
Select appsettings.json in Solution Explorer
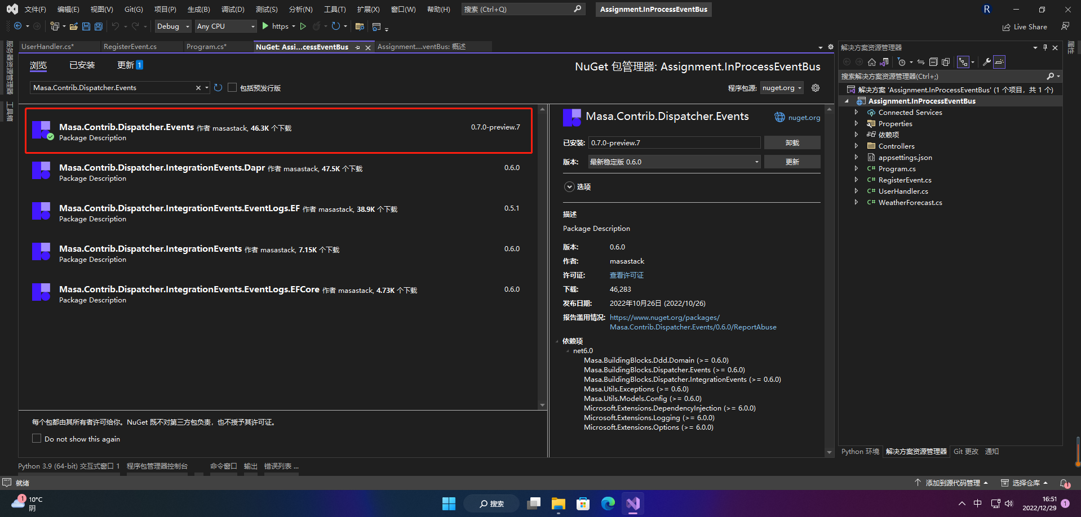[x=905, y=158]
